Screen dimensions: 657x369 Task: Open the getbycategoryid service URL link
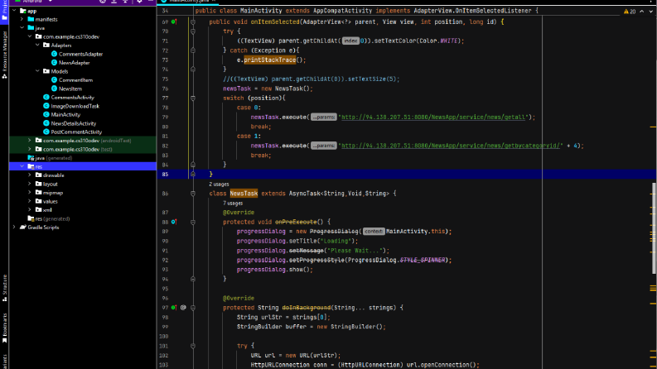pos(451,146)
